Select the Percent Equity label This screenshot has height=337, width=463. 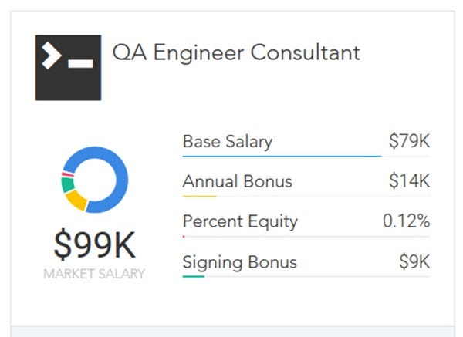[x=240, y=222]
